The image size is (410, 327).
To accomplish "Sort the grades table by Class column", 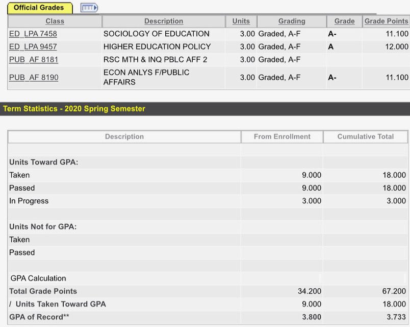I will 55,21.
